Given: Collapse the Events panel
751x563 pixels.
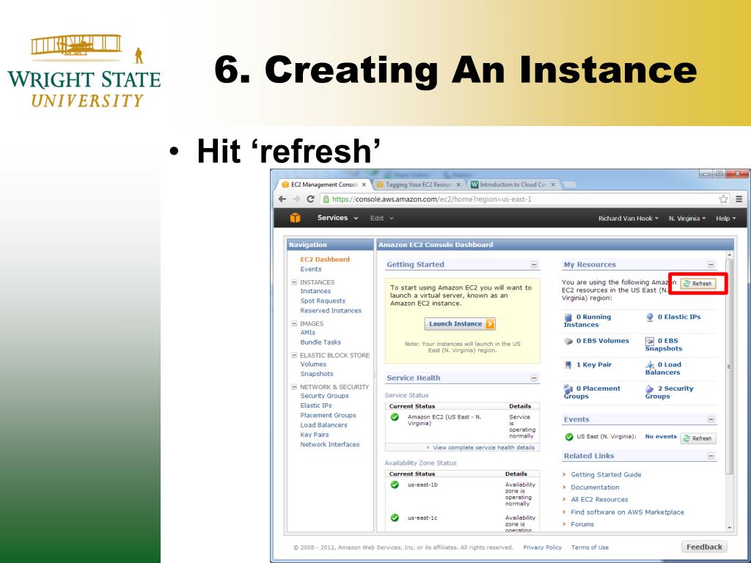Looking at the screenshot, I should coord(711,419).
